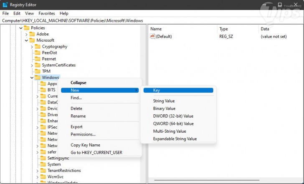304x184 pixels.
Task: Click the (Default) string value ab icon
Action: coord(152,36)
